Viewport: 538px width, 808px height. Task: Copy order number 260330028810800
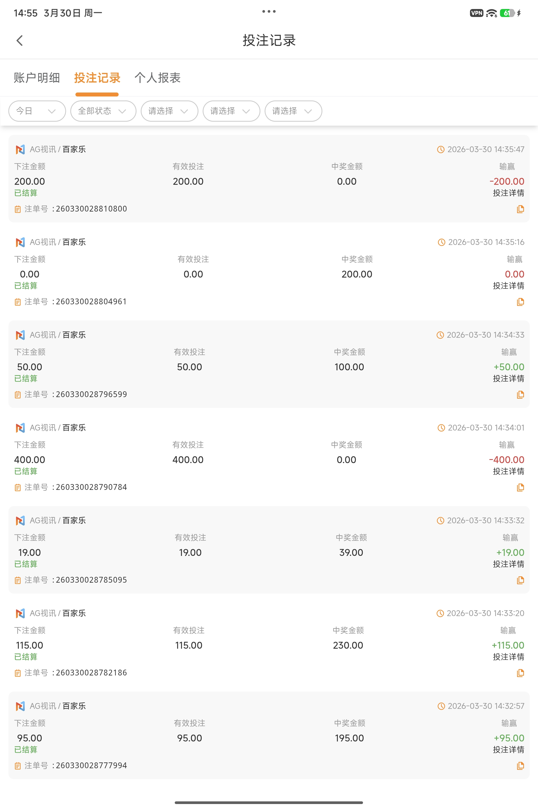520,209
